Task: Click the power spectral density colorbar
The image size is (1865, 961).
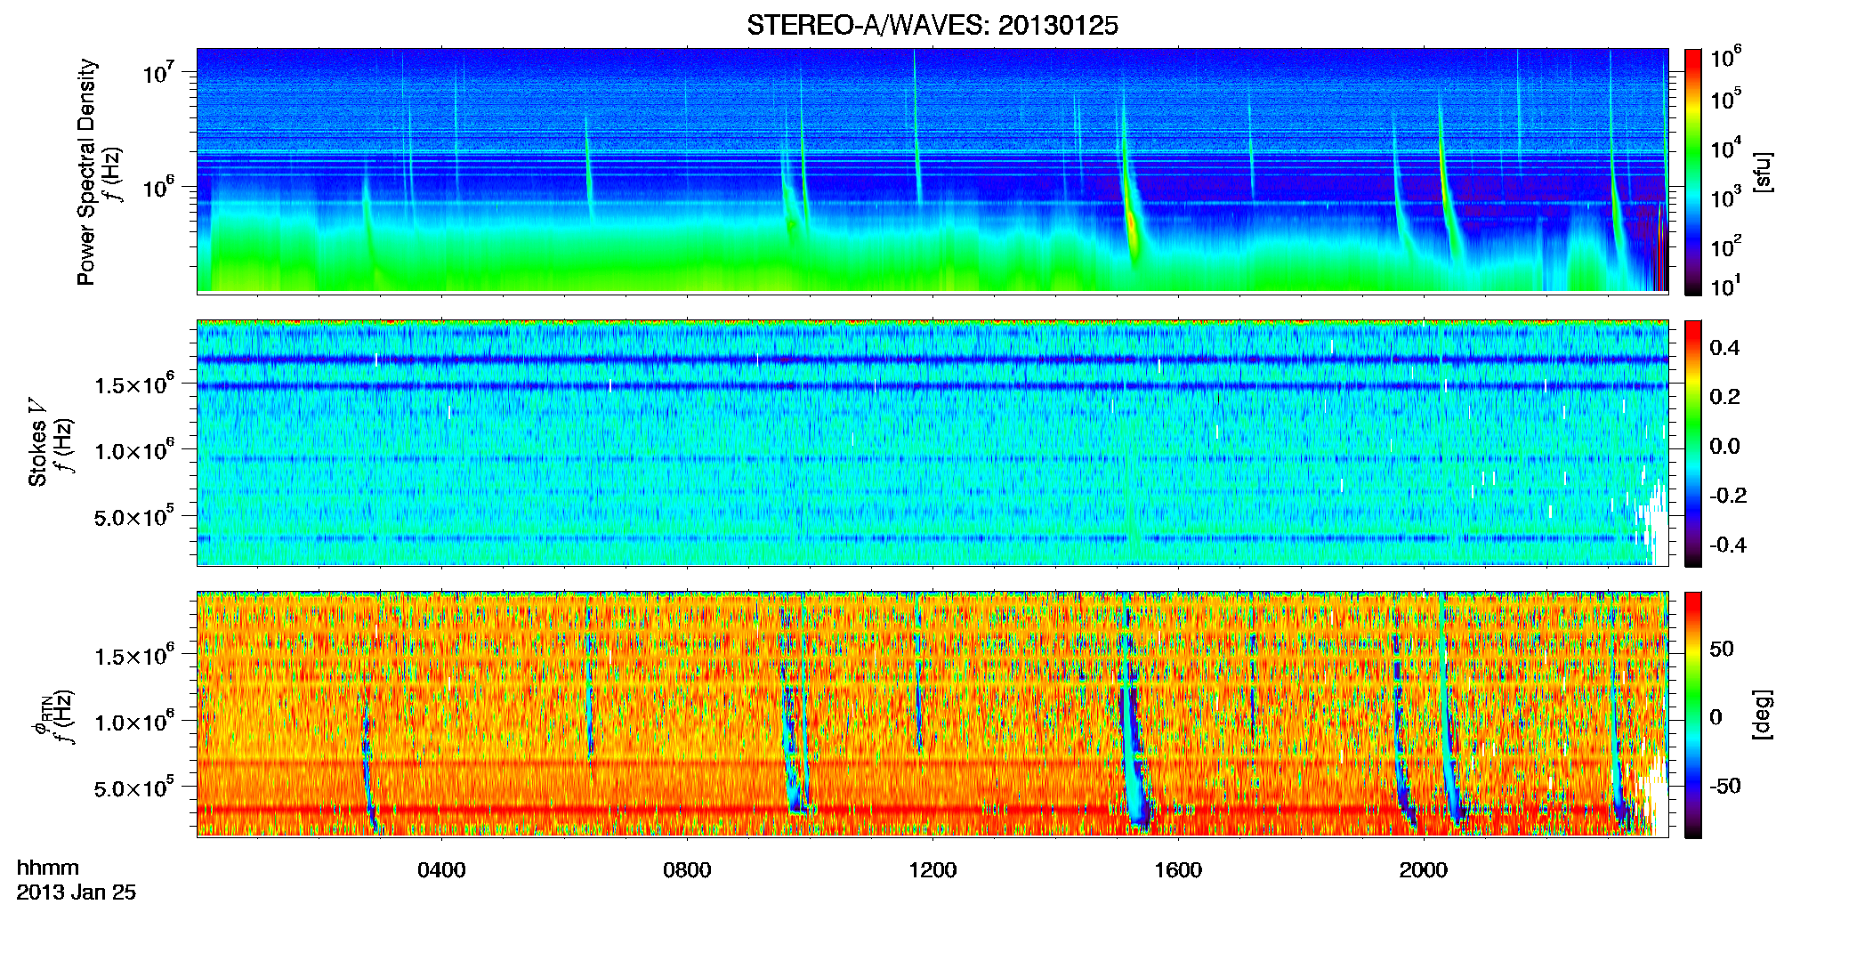Action: click(x=1693, y=171)
